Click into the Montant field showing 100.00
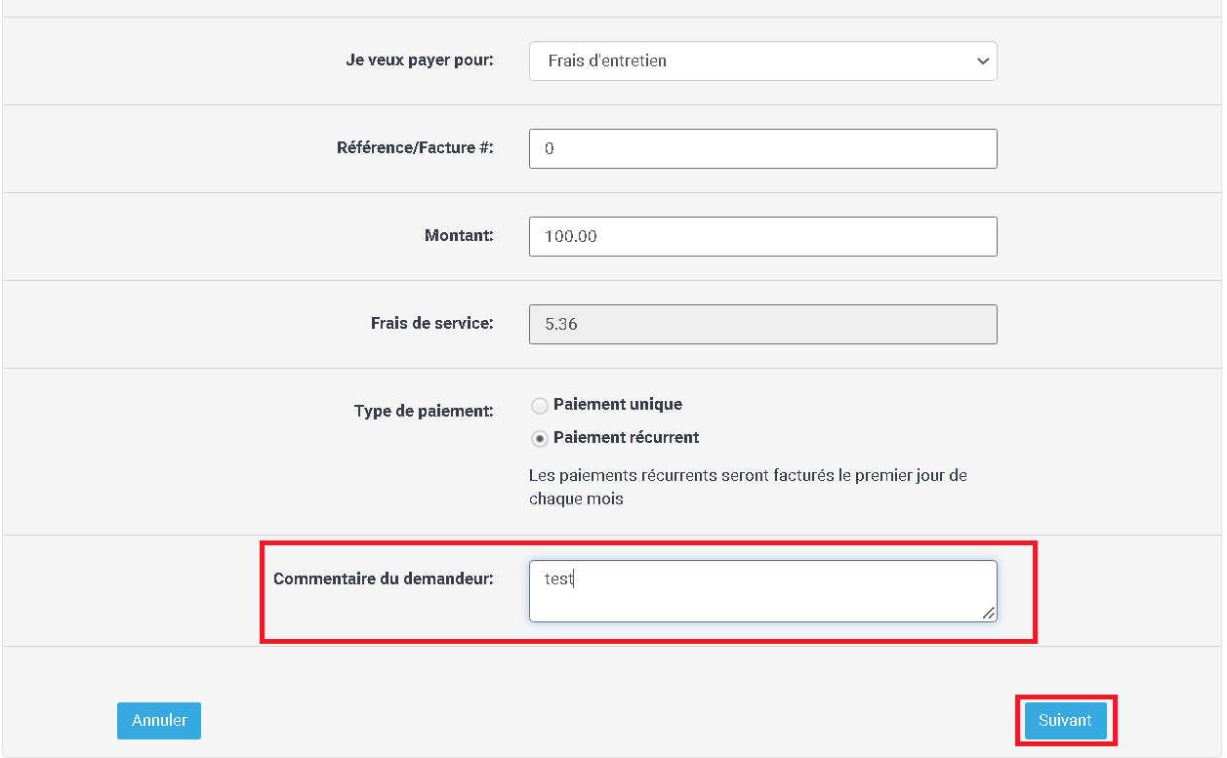This screenshot has height=758, width=1227. (762, 236)
